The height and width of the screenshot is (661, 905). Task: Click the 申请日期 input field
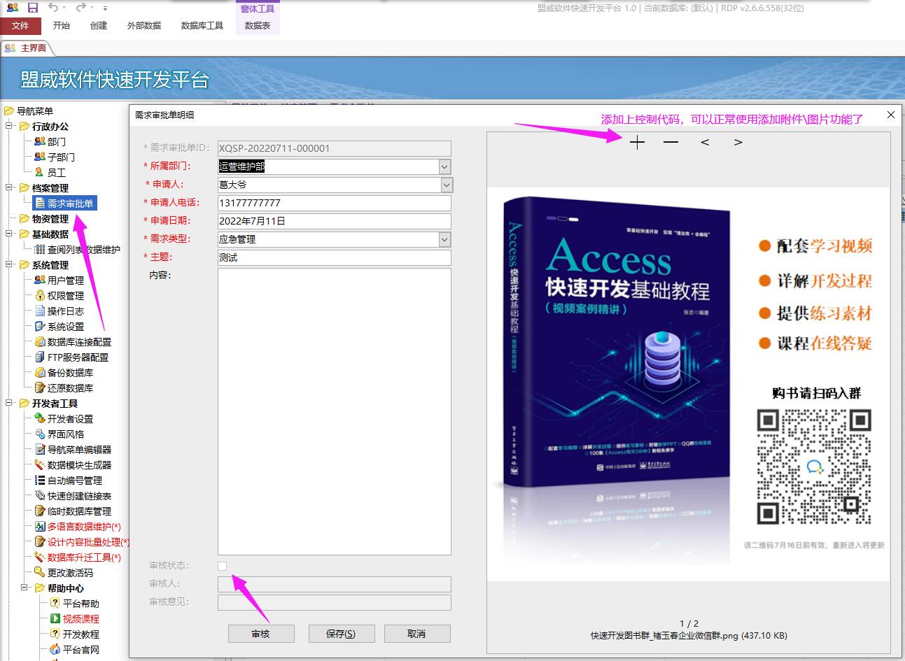(x=335, y=221)
